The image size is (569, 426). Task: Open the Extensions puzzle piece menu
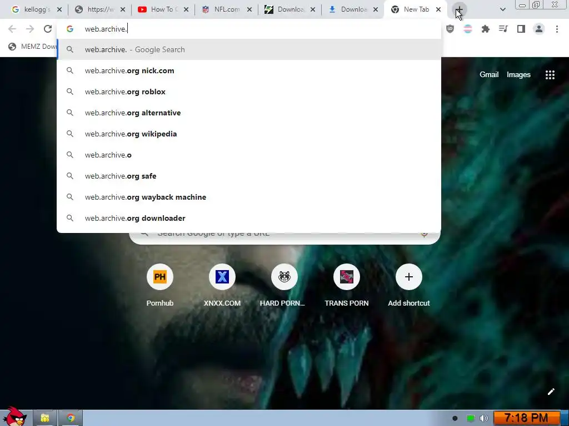[486, 29]
